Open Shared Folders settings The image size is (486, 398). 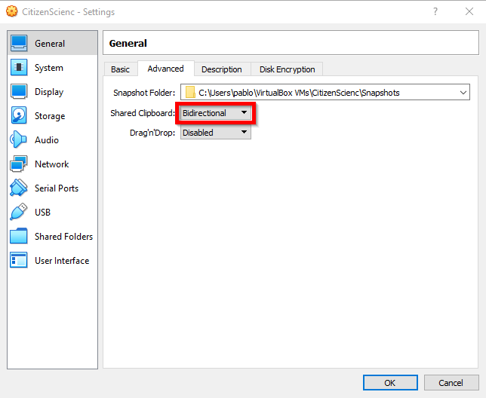(x=52, y=237)
